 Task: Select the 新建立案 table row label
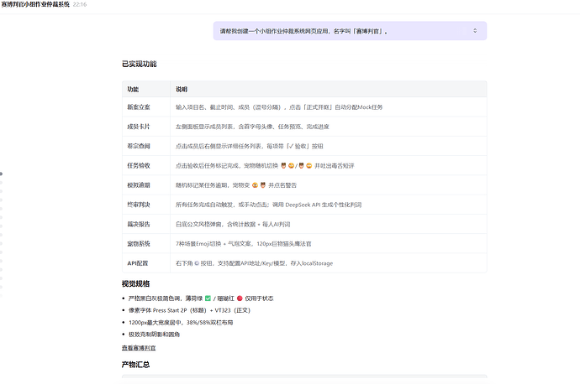point(139,107)
